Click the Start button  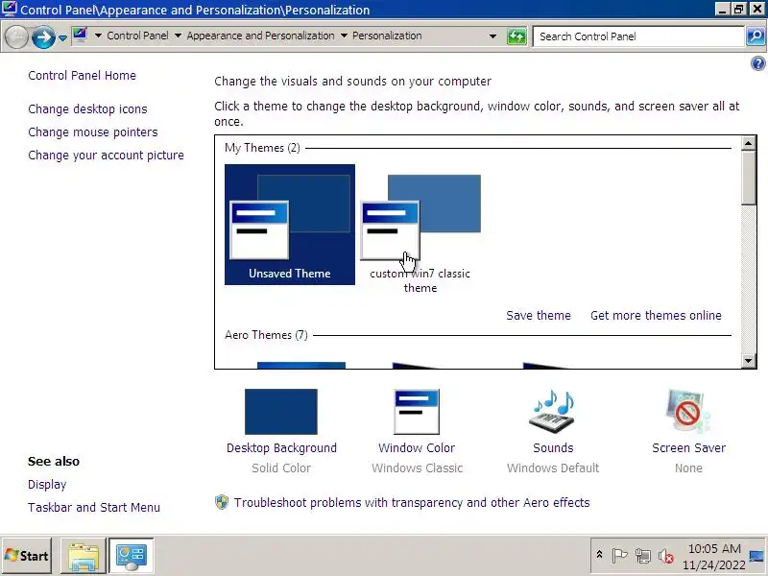[27, 556]
